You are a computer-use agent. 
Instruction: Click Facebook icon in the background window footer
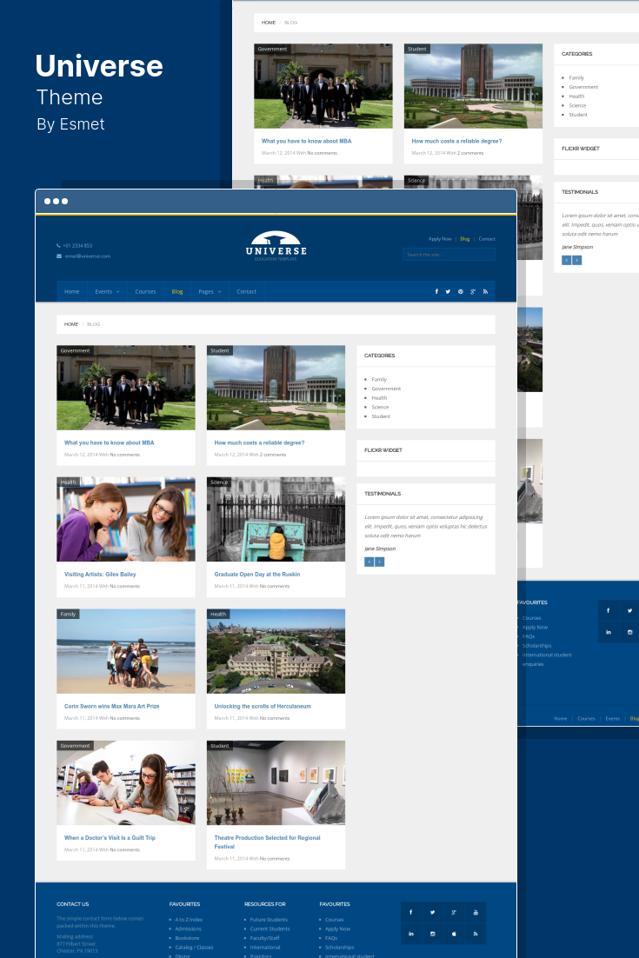click(x=609, y=610)
